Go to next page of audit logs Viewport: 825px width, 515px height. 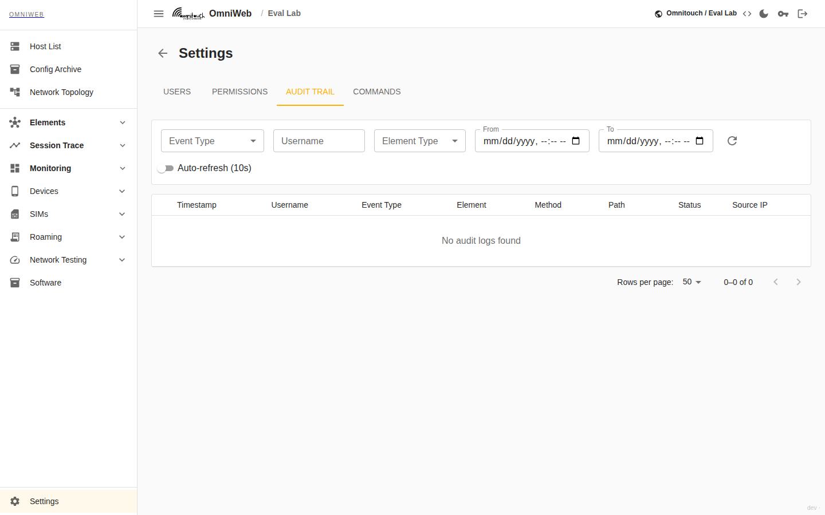click(x=799, y=282)
